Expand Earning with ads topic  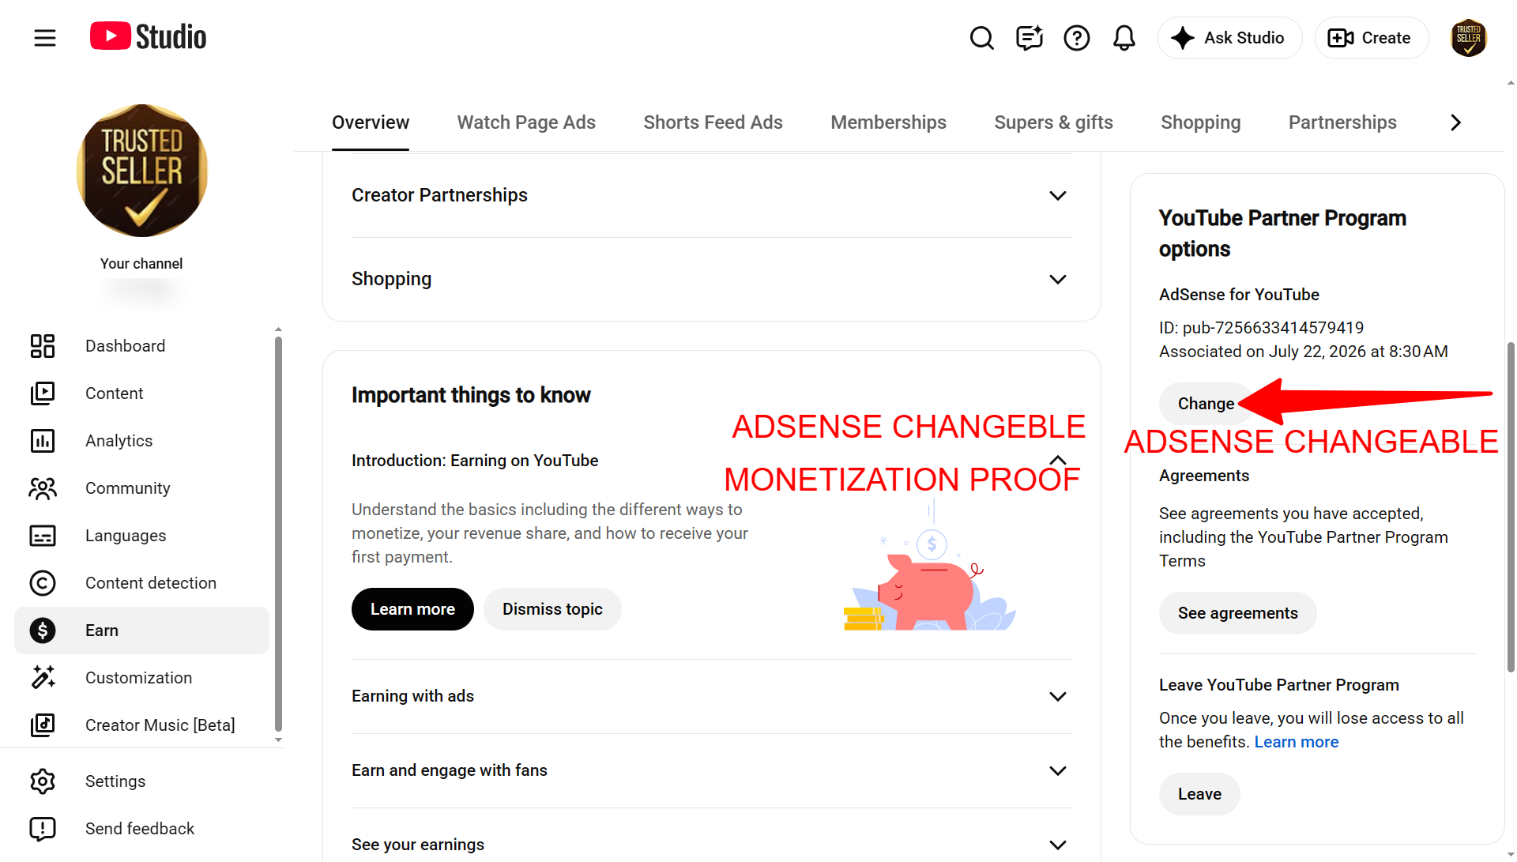(x=711, y=696)
